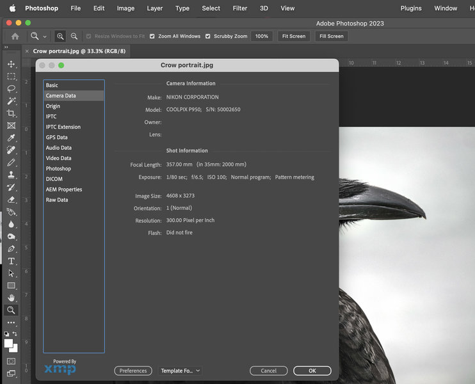The width and height of the screenshot is (475, 384).
Task: Select the Pen tool
Action: pyautogui.click(x=12, y=248)
